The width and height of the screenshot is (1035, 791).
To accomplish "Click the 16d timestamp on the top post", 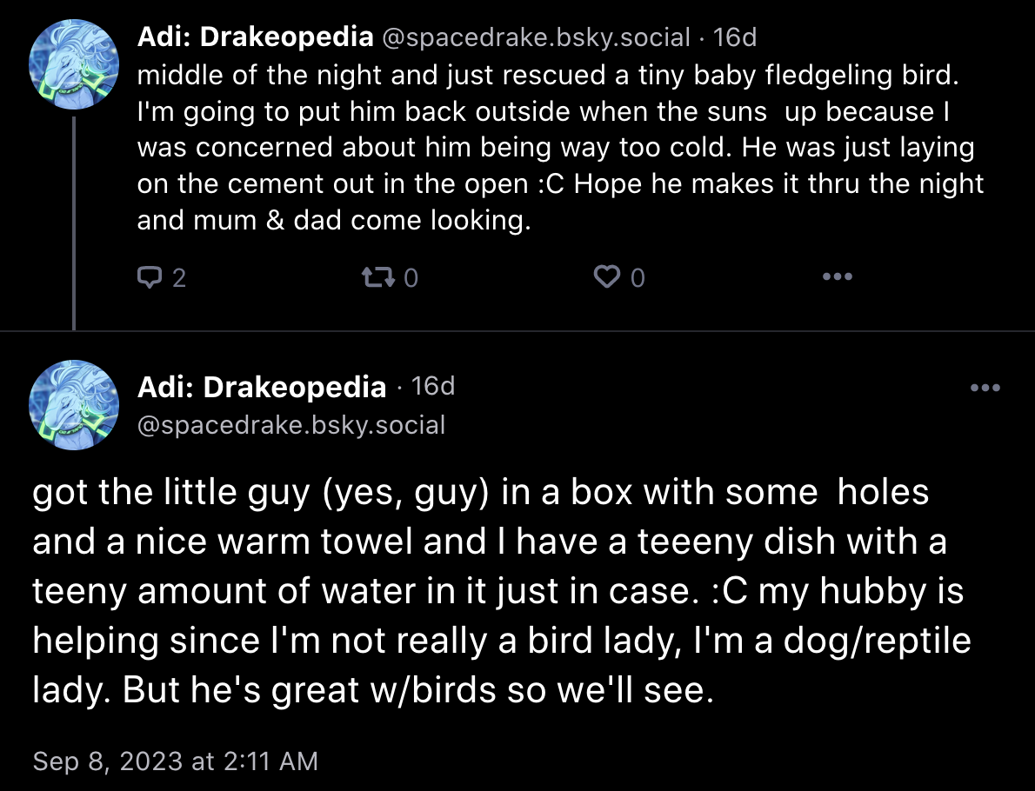I will click(734, 37).
